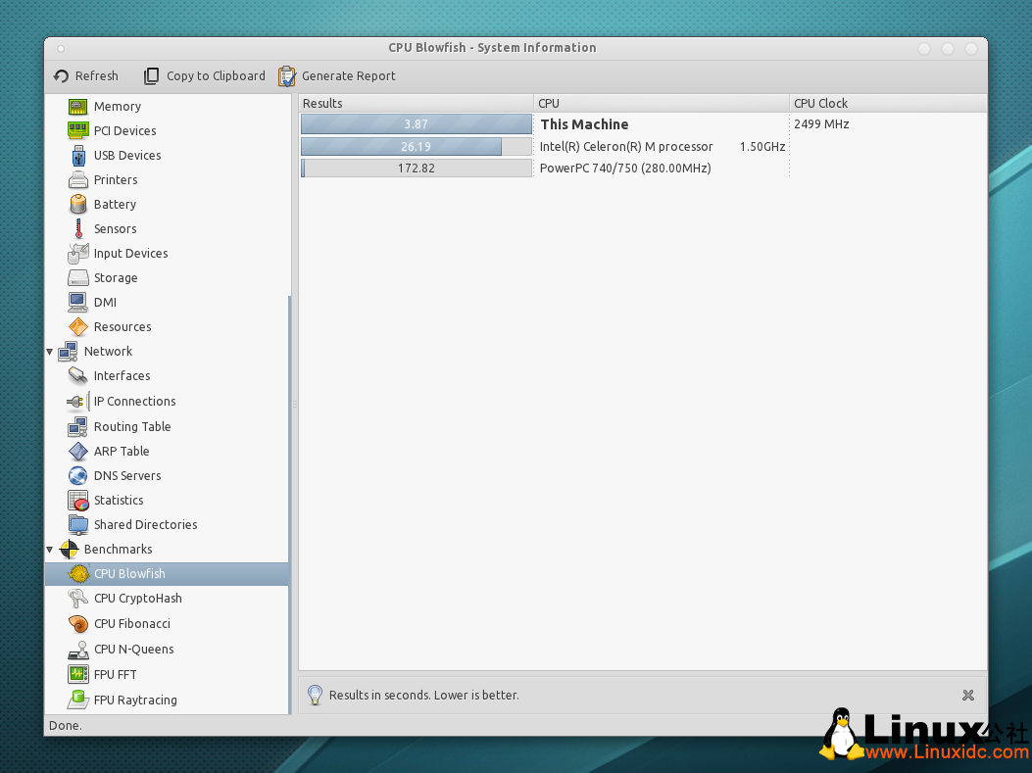Select the DNS Servers globe icon
1032x773 pixels.
click(77, 476)
